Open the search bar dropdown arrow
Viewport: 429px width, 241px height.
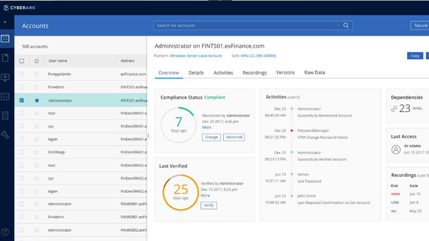point(339,26)
